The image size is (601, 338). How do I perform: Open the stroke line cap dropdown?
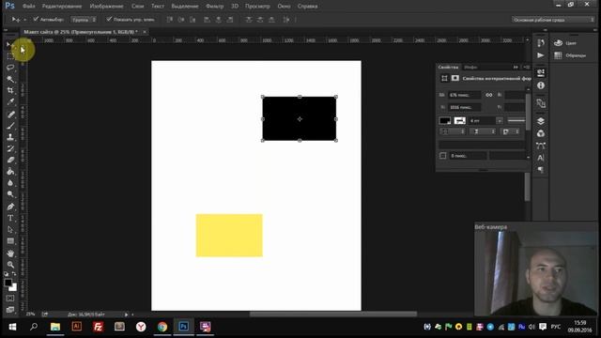coord(483,131)
